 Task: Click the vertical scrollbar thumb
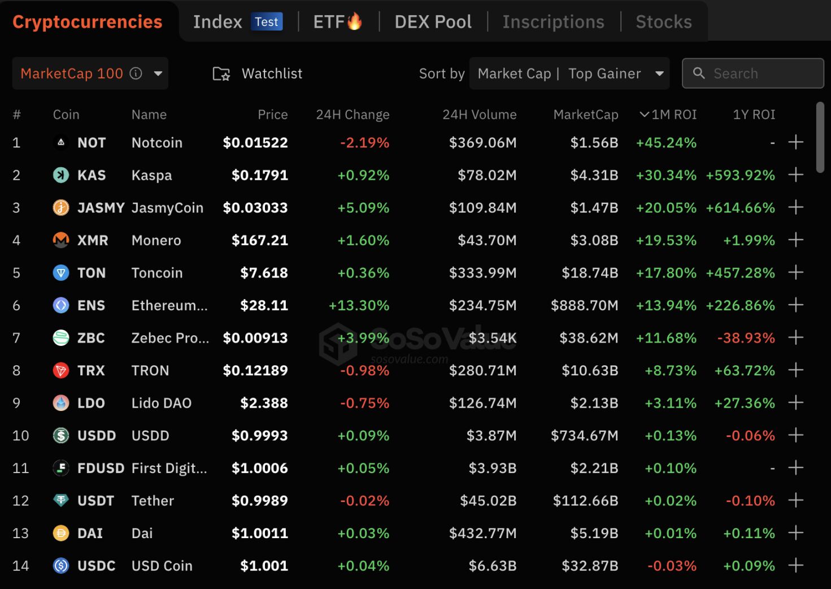point(820,137)
